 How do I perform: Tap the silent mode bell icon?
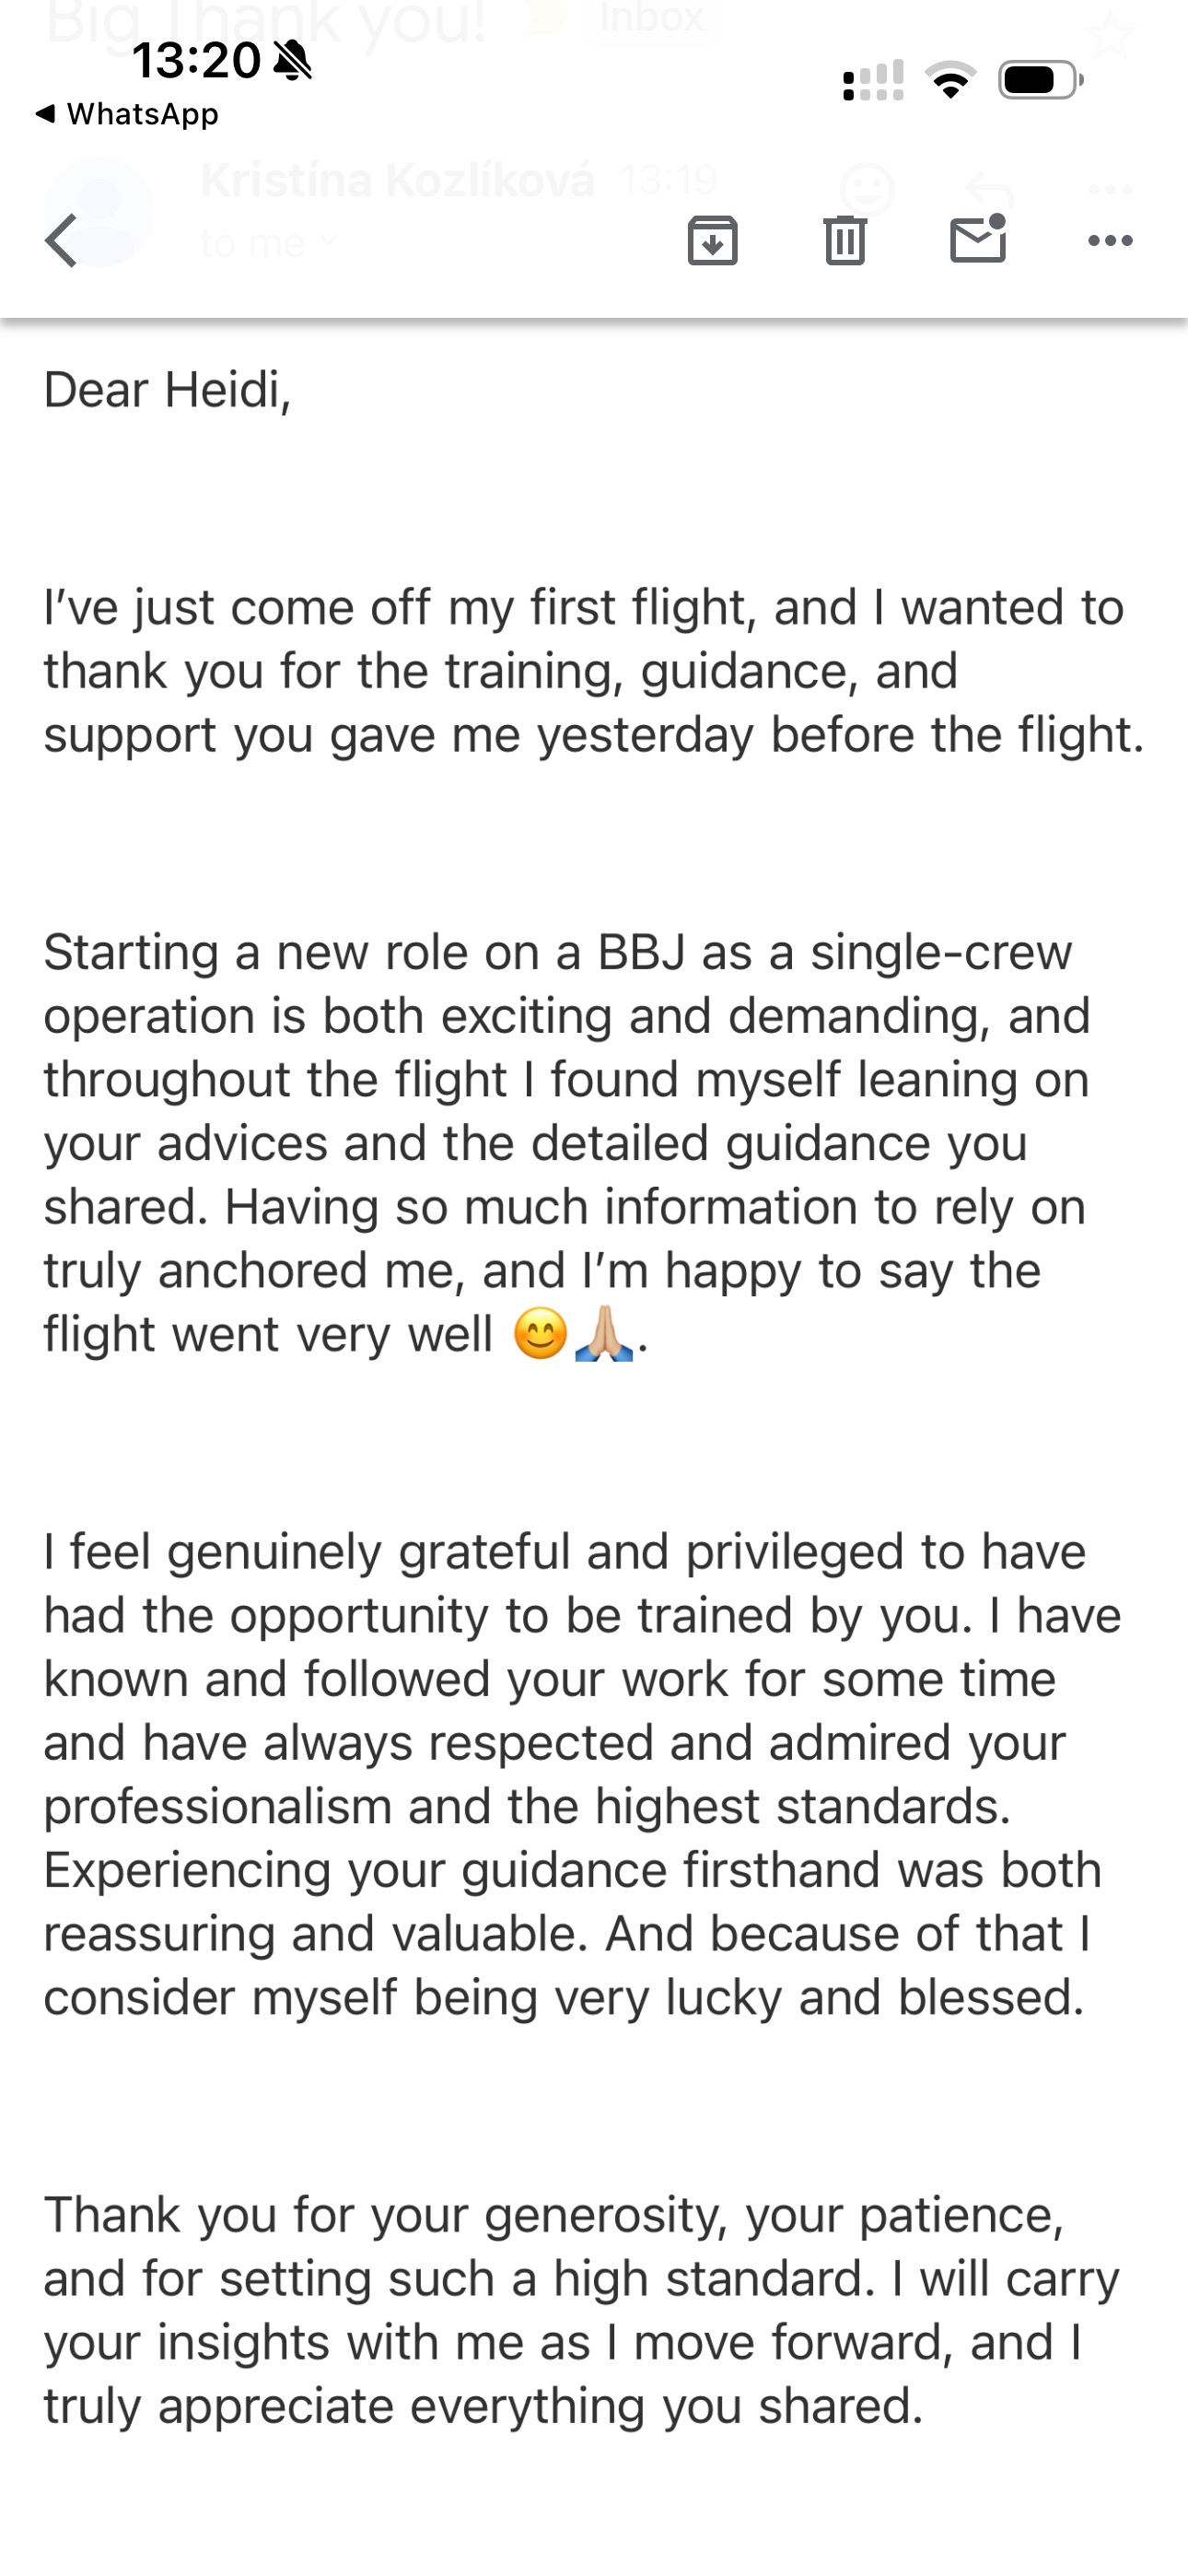[x=292, y=61]
